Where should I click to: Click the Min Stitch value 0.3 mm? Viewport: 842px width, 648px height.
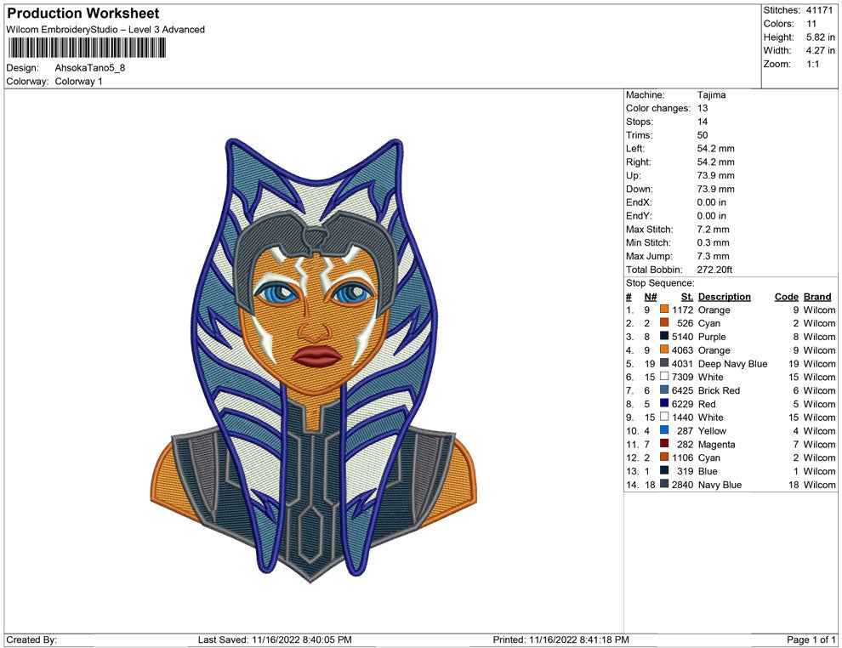coord(713,242)
